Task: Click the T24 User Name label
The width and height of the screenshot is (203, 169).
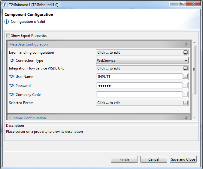Action: pyautogui.click(x=21, y=77)
